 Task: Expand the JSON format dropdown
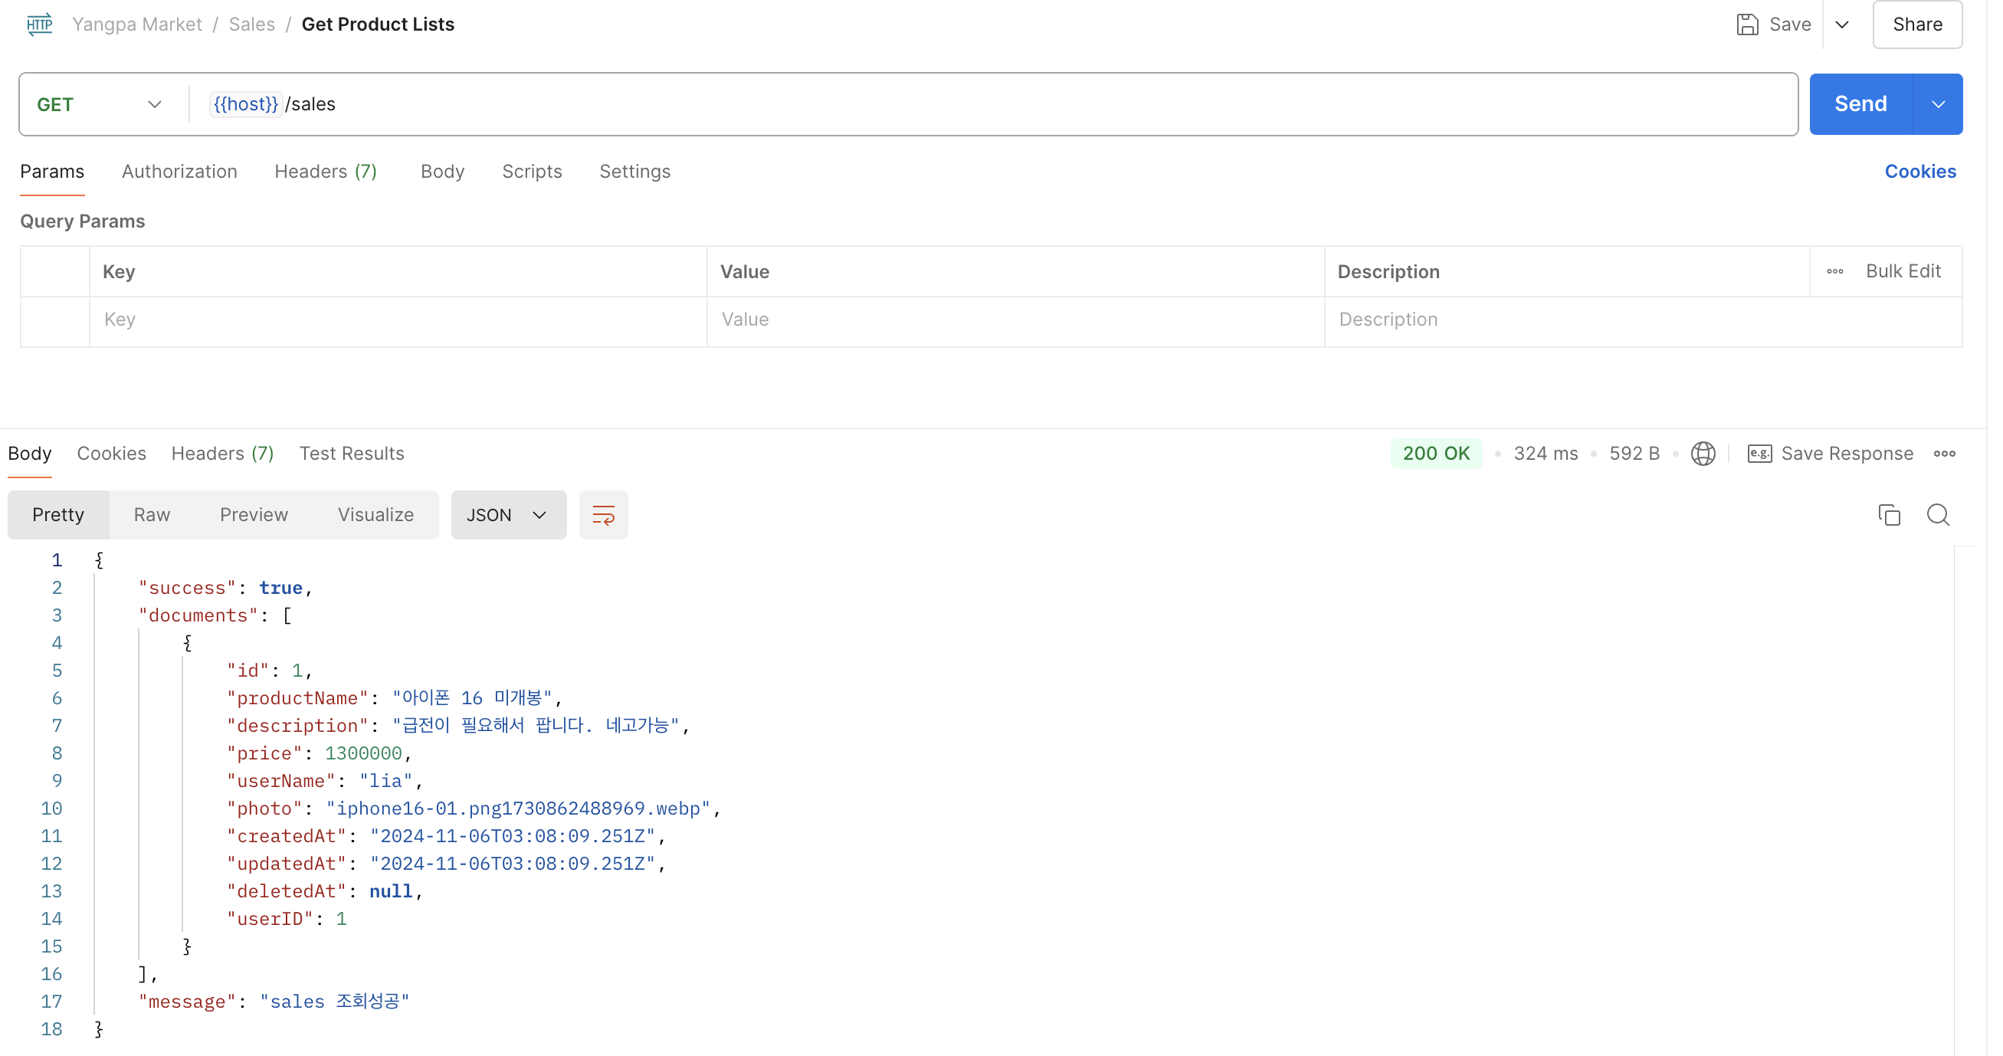tap(508, 515)
